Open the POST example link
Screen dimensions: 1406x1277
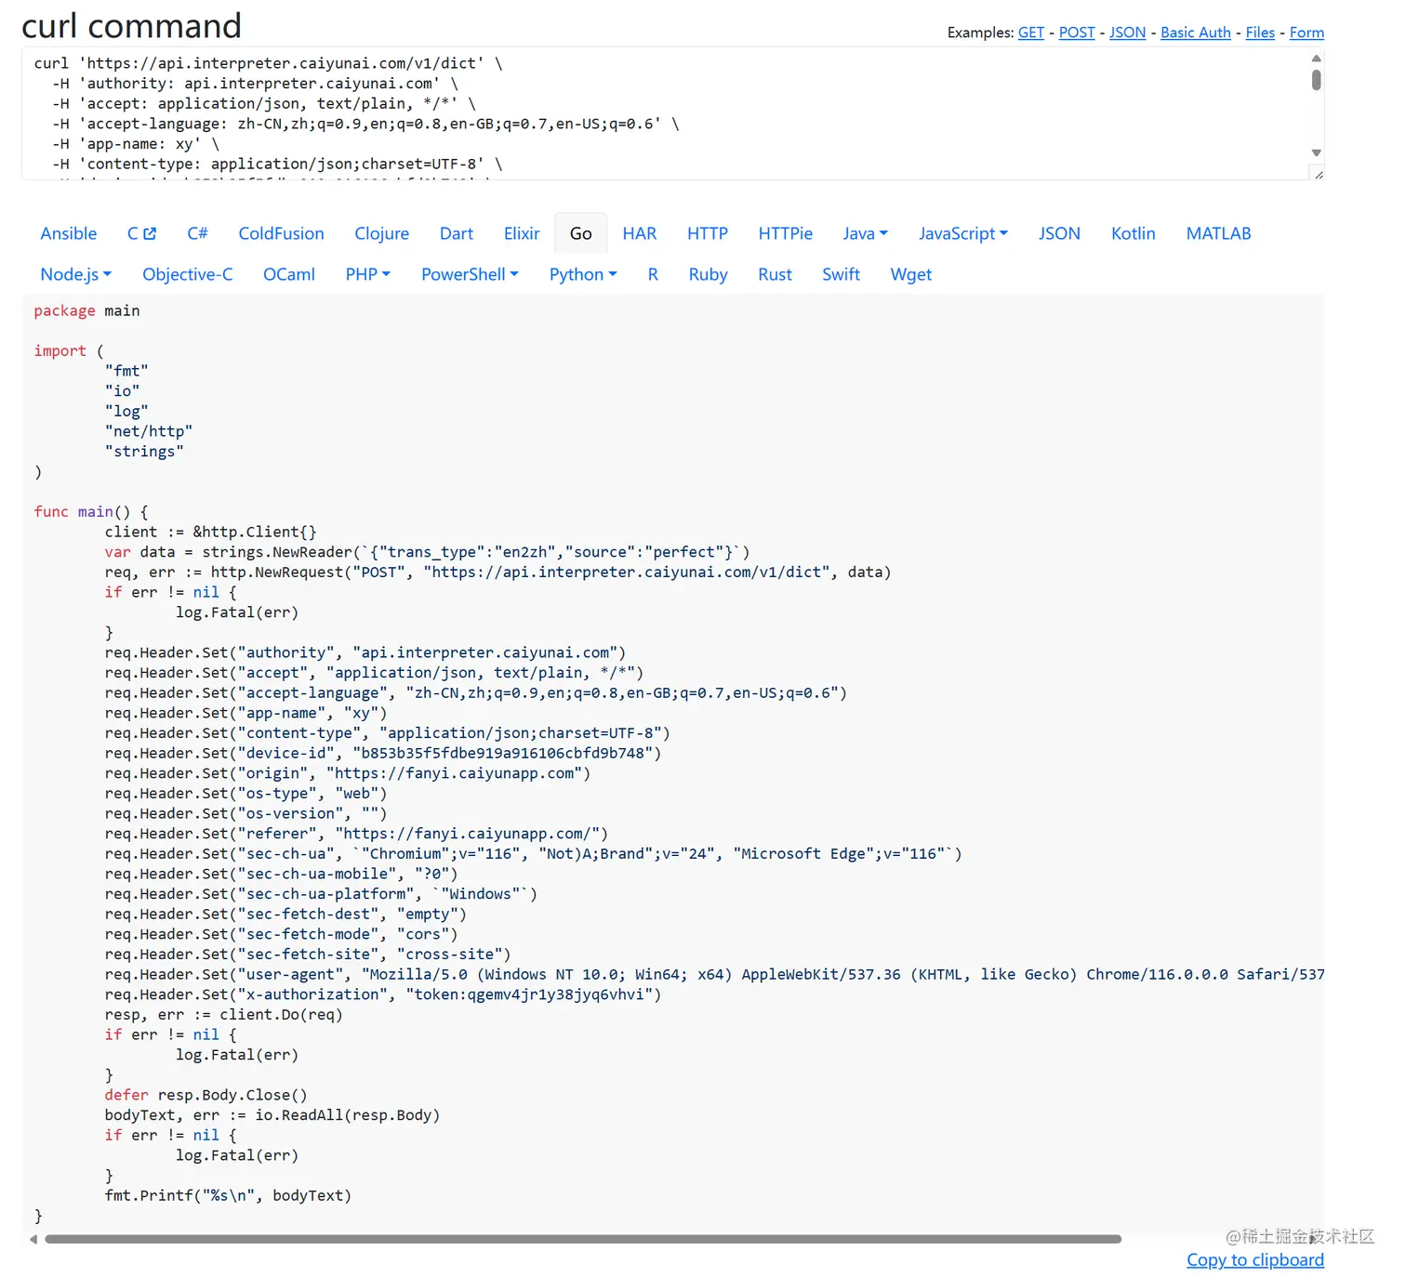pyautogui.click(x=1077, y=33)
